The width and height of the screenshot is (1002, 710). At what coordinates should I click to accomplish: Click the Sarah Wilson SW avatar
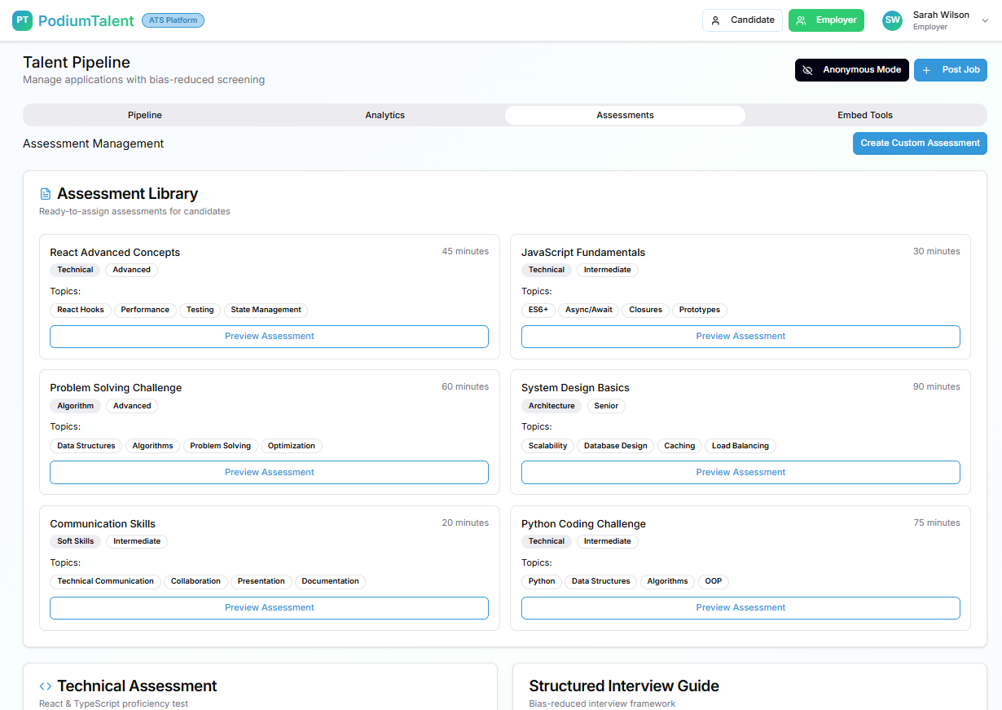point(892,20)
